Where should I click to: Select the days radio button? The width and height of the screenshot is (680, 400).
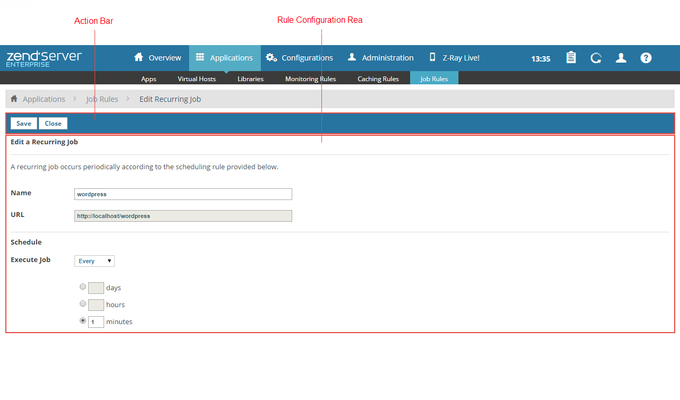pyautogui.click(x=83, y=286)
